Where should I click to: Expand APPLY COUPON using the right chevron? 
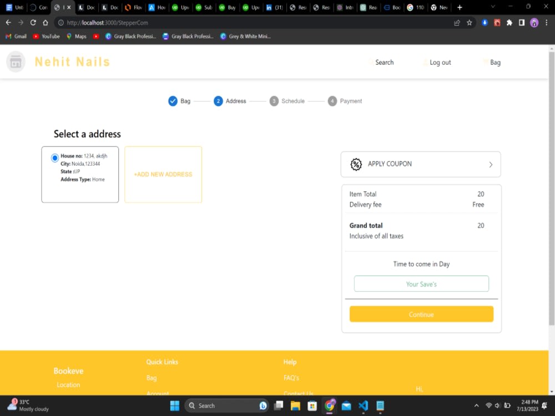click(490, 164)
